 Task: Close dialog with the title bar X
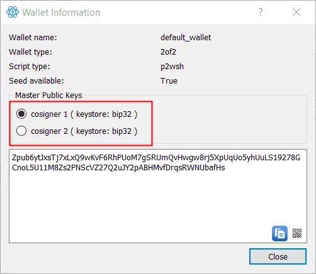coord(296,12)
